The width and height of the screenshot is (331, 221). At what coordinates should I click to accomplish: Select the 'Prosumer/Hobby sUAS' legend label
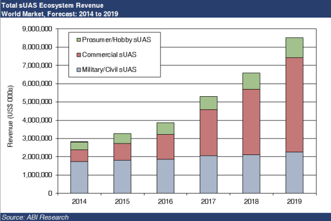pyautogui.click(x=116, y=40)
